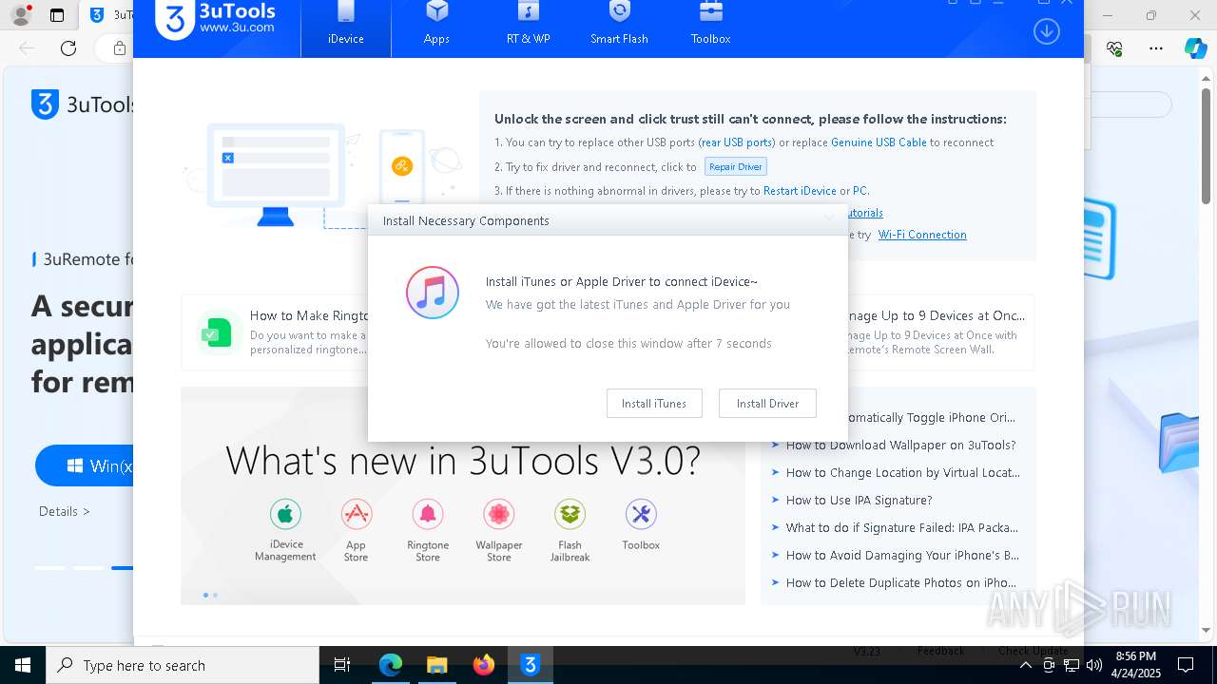Show hidden system tray icons
1217x684 pixels.
pos(1025,665)
